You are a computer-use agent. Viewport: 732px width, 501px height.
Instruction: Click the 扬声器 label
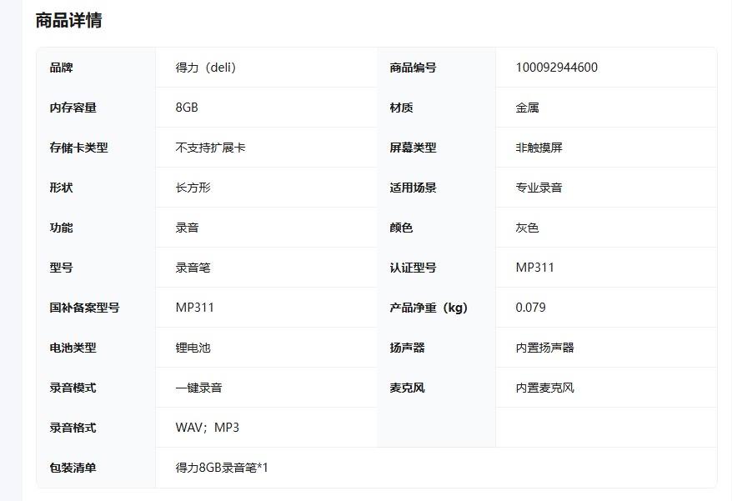407,348
